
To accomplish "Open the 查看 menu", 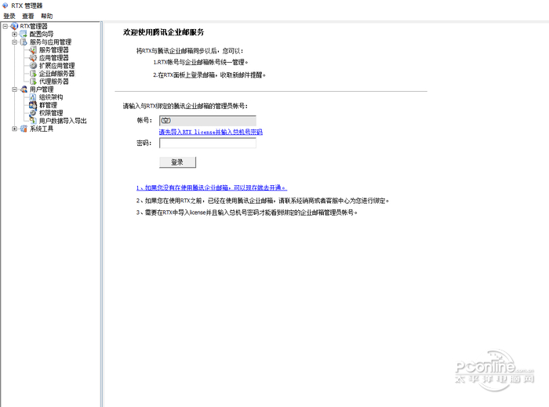I will [x=28, y=16].
